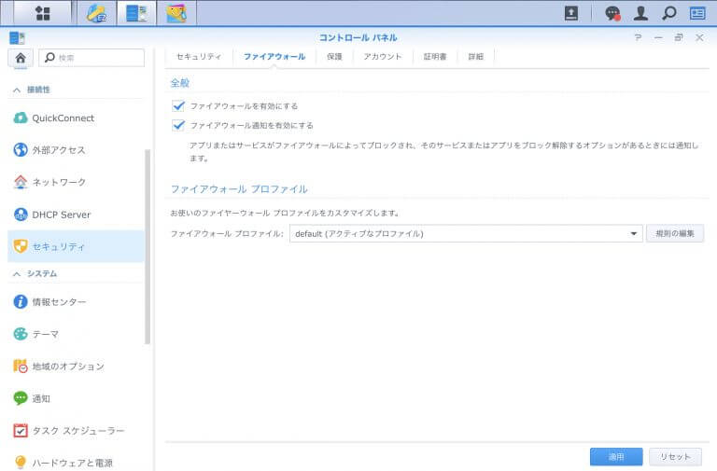Open the widgets panel icon
This screenshot has width=717, height=471.
pyautogui.click(x=697, y=13)
